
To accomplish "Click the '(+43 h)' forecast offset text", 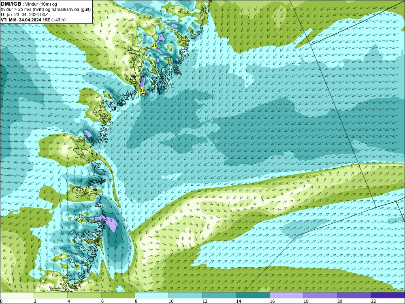I will (59, 20).
